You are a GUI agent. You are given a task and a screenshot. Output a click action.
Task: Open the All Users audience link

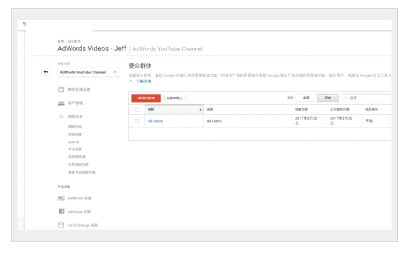pos(155,121)
